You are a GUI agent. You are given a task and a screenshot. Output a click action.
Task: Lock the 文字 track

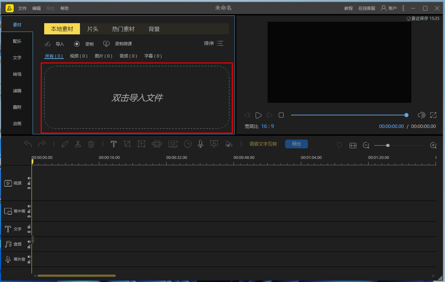coord(29,227)
